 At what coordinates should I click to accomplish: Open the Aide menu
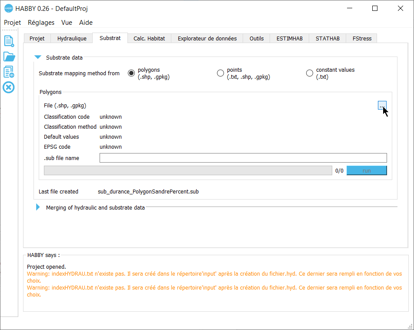tap(86, 23)
